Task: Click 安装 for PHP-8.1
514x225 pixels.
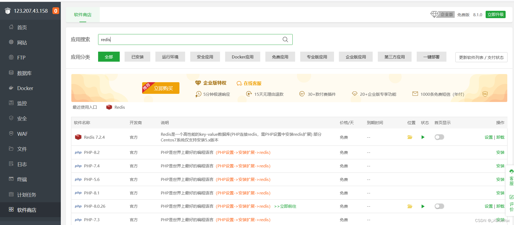Action: tap(500, 193)
